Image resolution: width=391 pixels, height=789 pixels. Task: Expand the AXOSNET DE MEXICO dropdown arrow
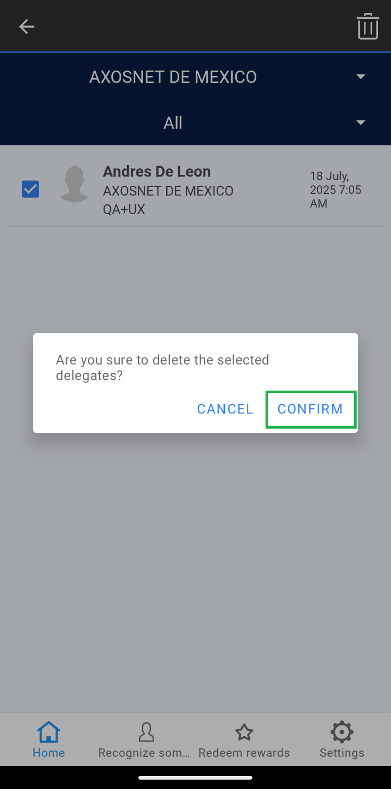point(360,77)
